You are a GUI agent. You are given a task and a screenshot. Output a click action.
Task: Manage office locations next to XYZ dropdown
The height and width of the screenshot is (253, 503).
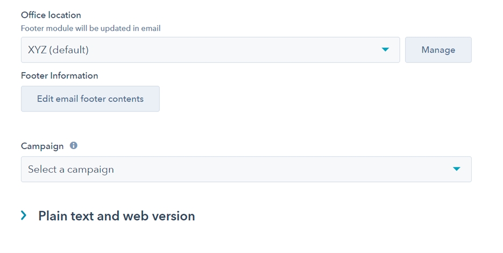438,50
